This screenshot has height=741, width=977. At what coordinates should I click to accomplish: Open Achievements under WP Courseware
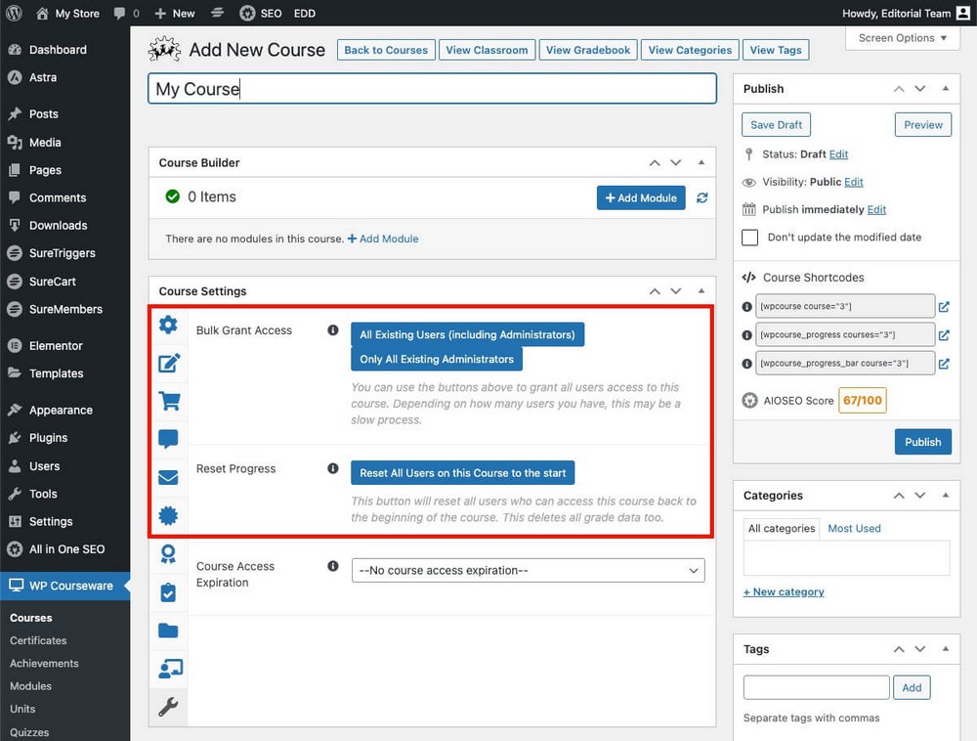click(x=44, y=663)
